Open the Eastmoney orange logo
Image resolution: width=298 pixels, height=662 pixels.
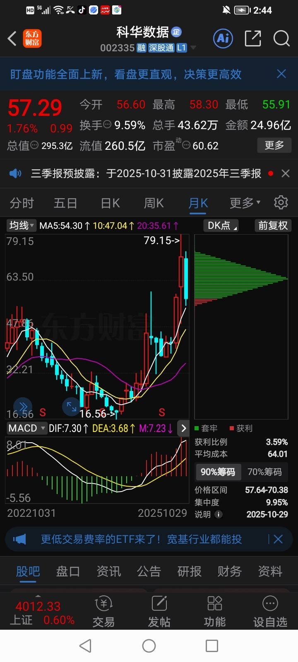(x=32, y=38)
